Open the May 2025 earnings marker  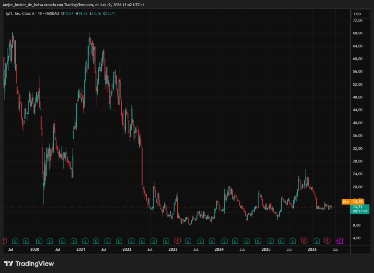pos(281,241)
